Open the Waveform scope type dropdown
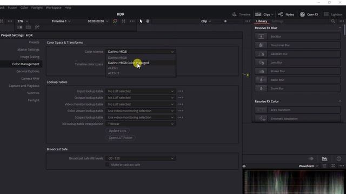Image resolution: width=346 pixels, height=194 pixels. click(309, 166)
